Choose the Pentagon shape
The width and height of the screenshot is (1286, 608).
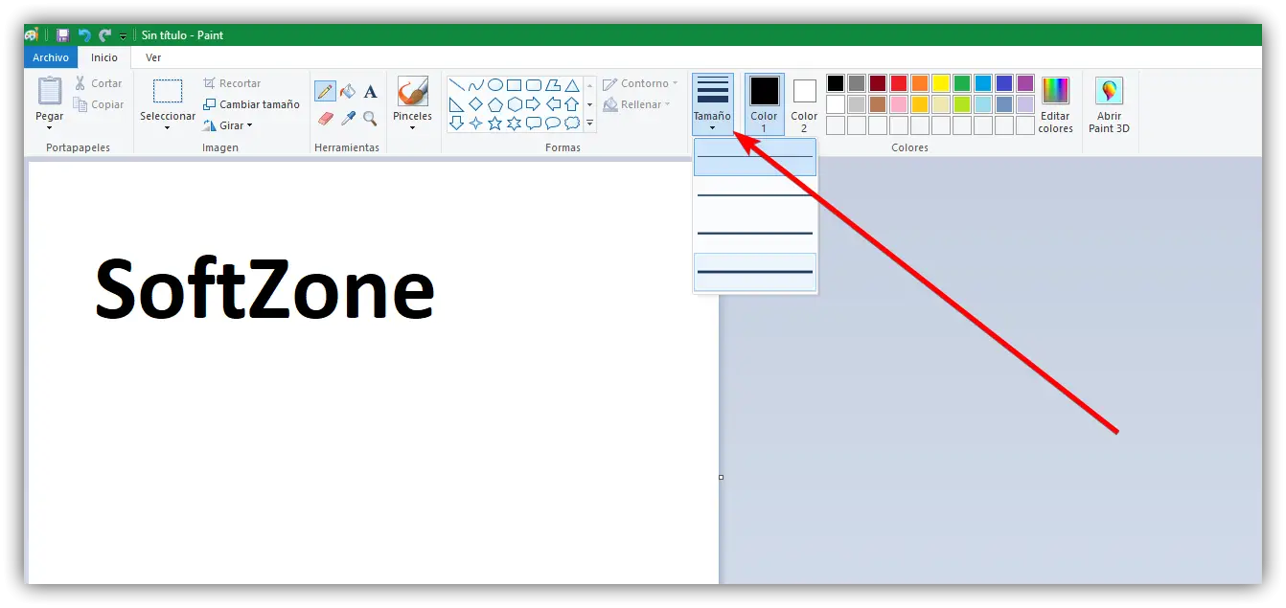[x=495, y=104]
